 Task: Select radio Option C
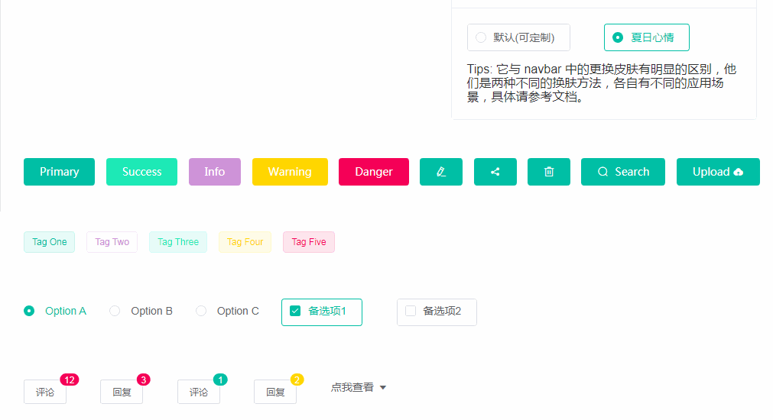[x=227, y=312]
